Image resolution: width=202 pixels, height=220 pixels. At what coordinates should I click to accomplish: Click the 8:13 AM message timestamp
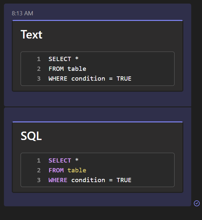click(x=22, y=13)
